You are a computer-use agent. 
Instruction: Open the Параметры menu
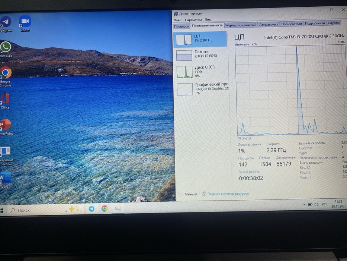point(193,20)
